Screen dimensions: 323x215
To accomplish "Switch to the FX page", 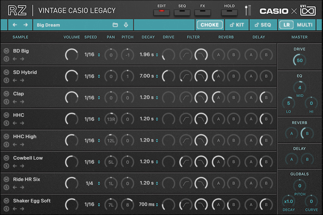I will (203, 12).
